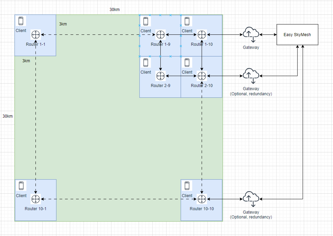Viewport: 333px width, 236px height.
Task: Click the phone icon above Router 2-9
Action: click(146, 63)
